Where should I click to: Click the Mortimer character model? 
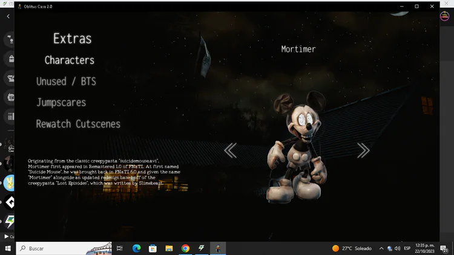(297, 147)
